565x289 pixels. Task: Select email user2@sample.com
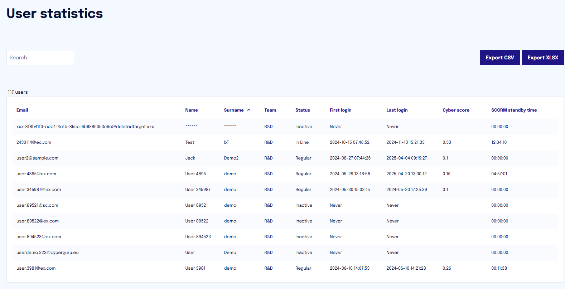[37, 158]
